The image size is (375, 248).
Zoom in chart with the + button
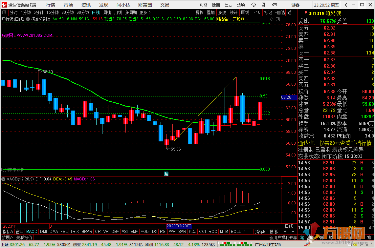tap(285, 232)
